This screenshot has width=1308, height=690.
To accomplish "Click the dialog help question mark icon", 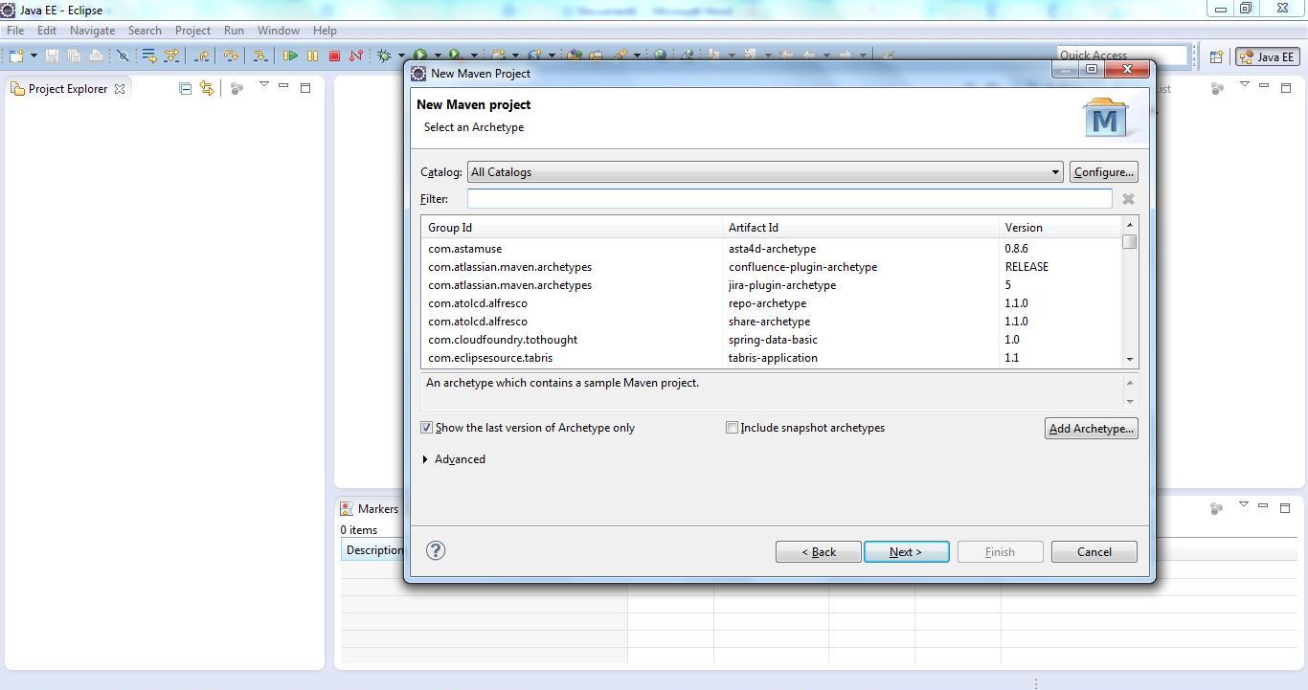I will 436,550.
